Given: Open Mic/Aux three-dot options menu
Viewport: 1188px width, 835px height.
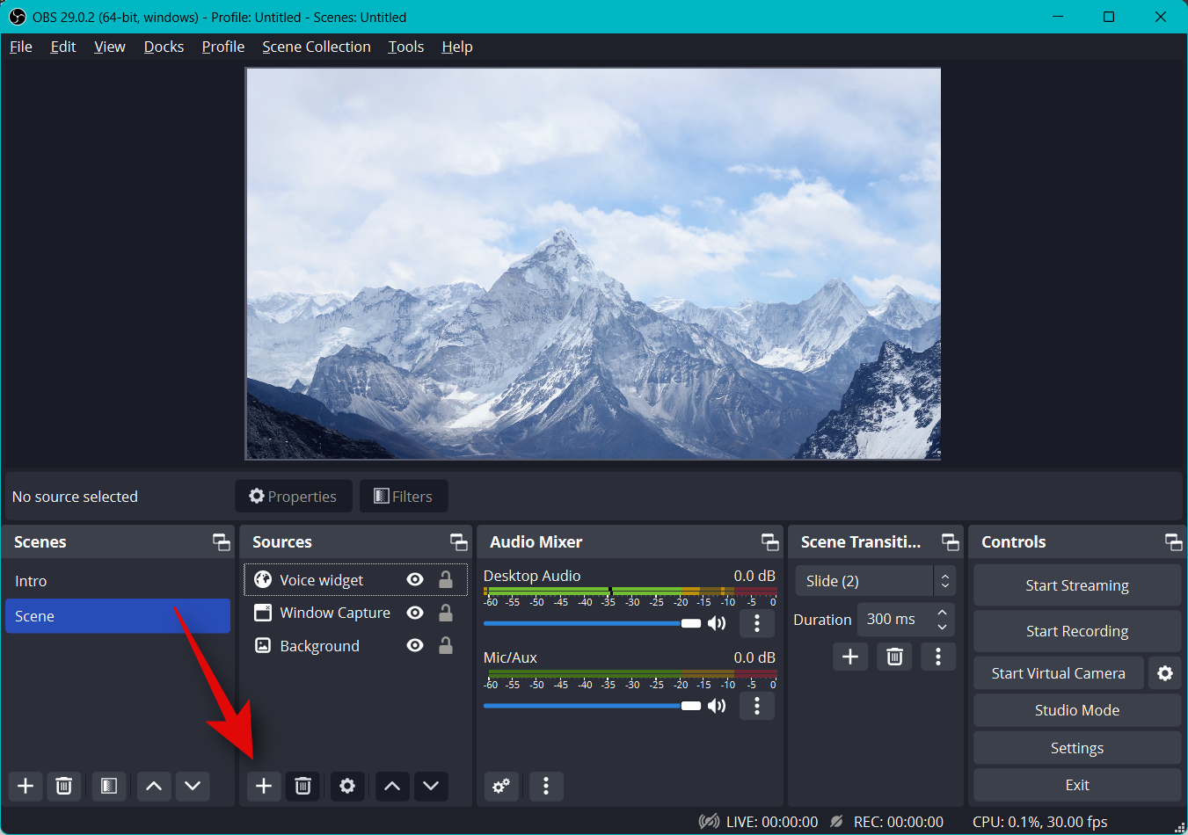Looking at the screenshot, I should (x=756, y=706).
